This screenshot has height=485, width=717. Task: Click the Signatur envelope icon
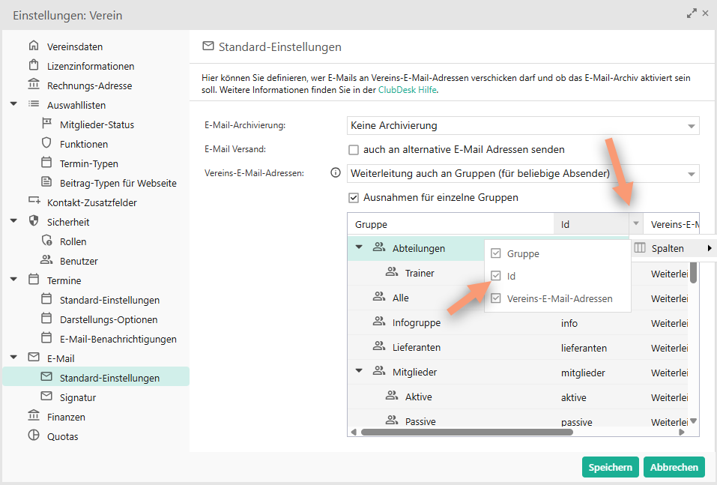[46, 397]
